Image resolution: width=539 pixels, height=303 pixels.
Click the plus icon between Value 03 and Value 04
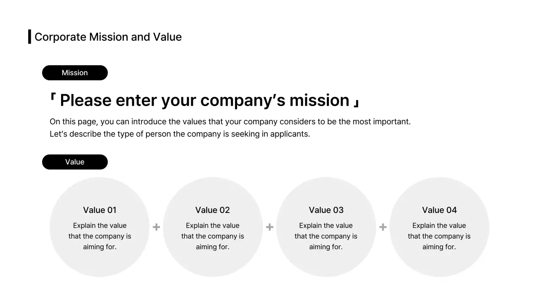383,227
